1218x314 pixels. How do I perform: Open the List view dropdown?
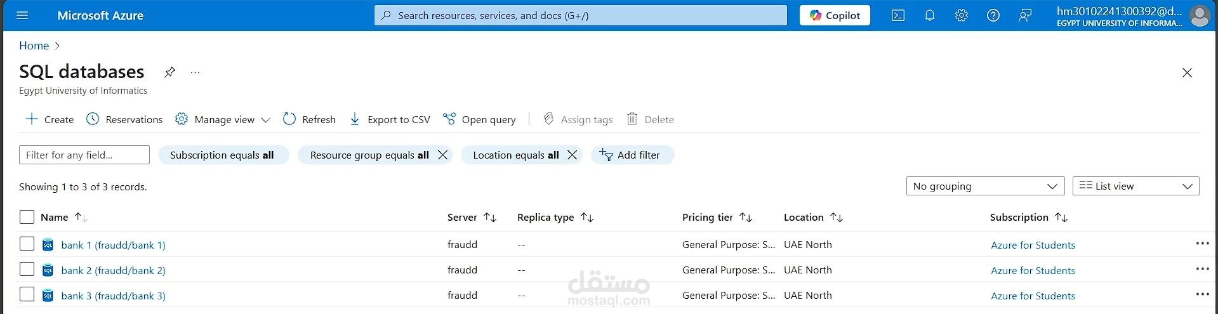click(x=1135, y=186)
